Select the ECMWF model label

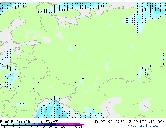pos(52,121)
